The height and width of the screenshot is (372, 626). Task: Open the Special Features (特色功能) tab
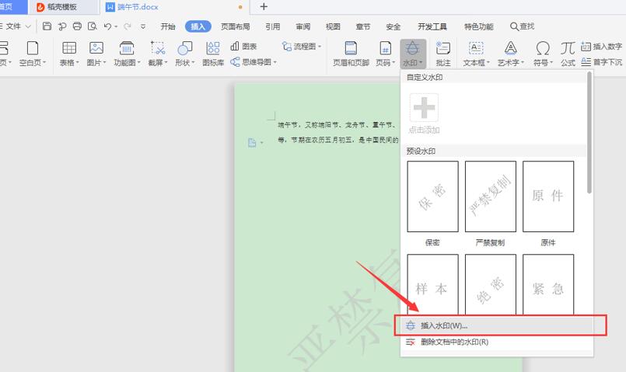click(479, 26)
